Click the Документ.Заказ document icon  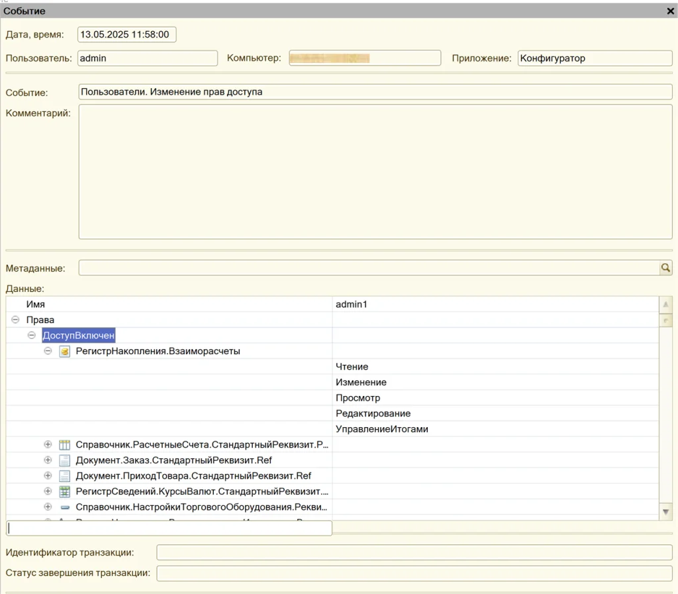click(64, 460)
